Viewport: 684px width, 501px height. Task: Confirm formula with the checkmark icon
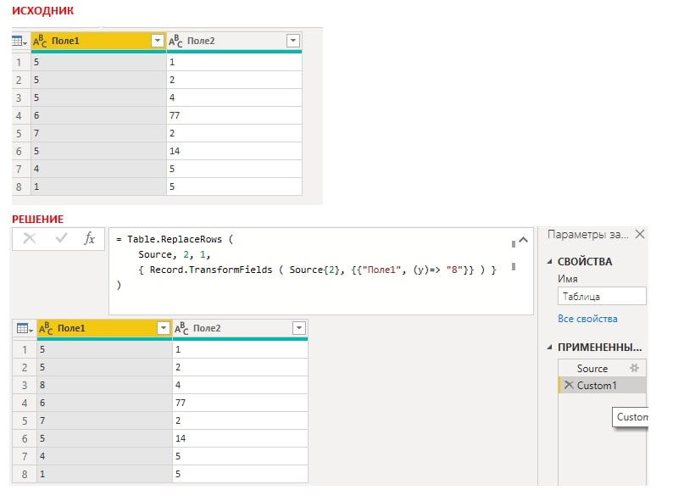click(x=61, y=238)
